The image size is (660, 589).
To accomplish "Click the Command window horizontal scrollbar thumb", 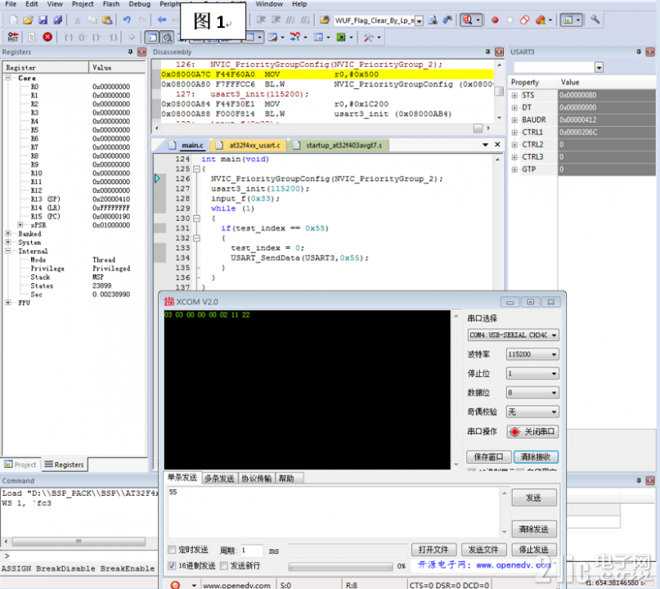I will [x=79, y=542].
